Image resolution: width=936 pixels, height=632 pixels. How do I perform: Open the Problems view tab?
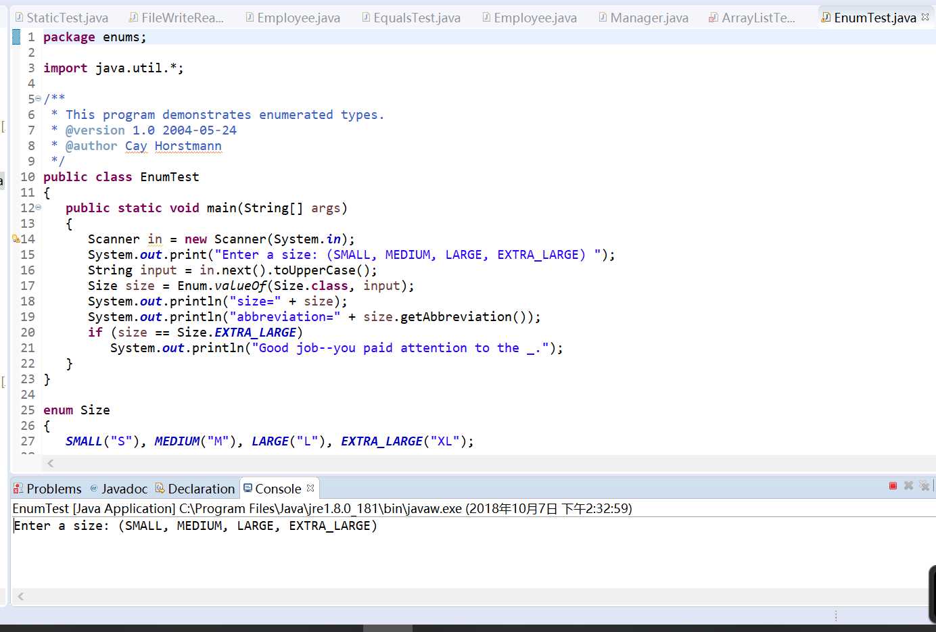tap(47, 489)
